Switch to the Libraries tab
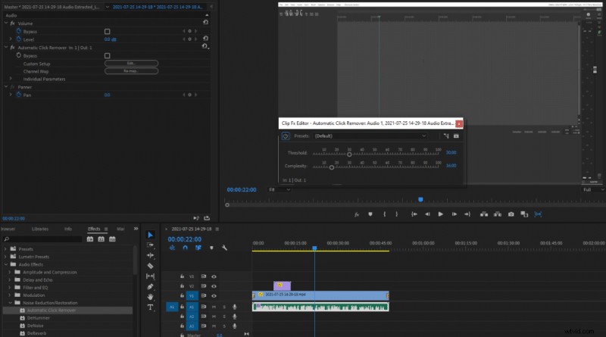The image size is (606, 337). tap(40, 229)
